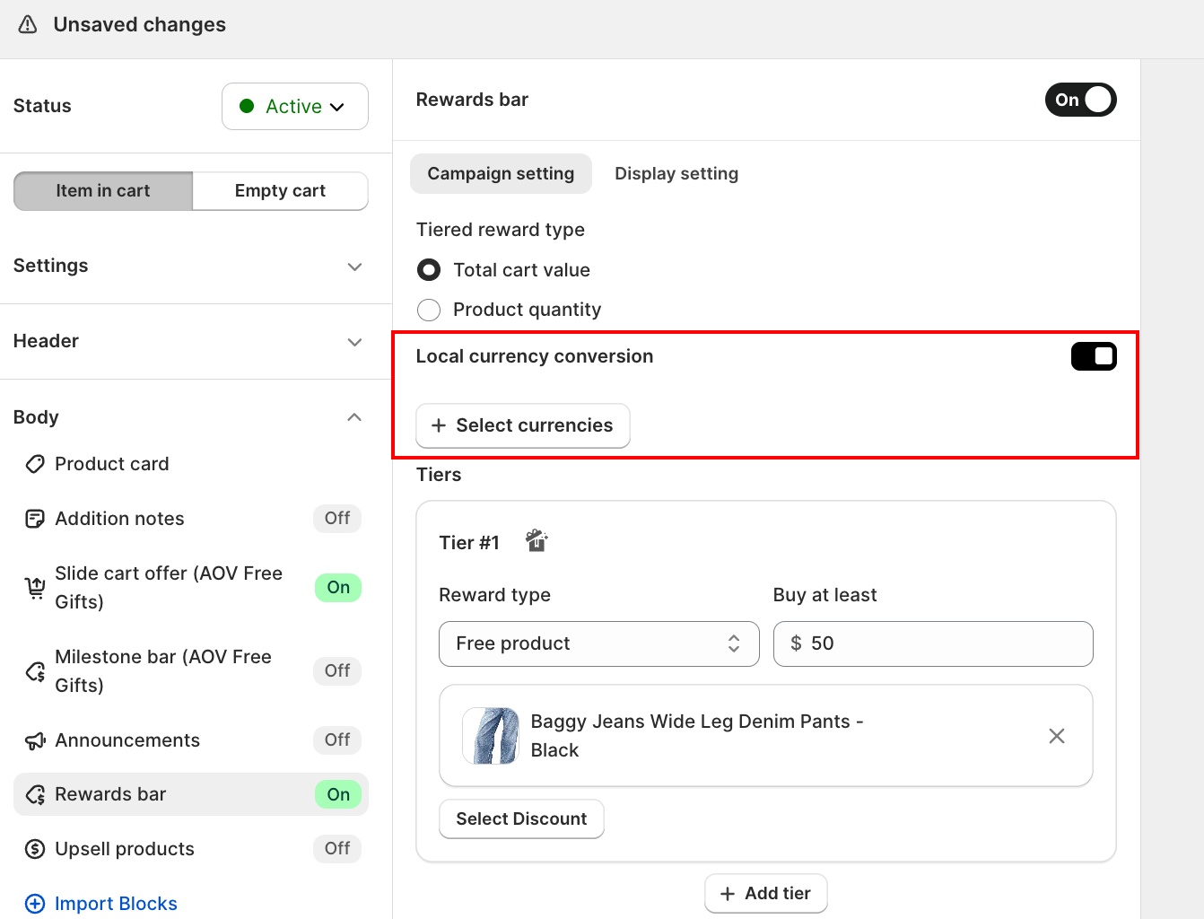The image size is (1204, 919).
Task: Open Addition notes block
Action: (x=119, y=519)
